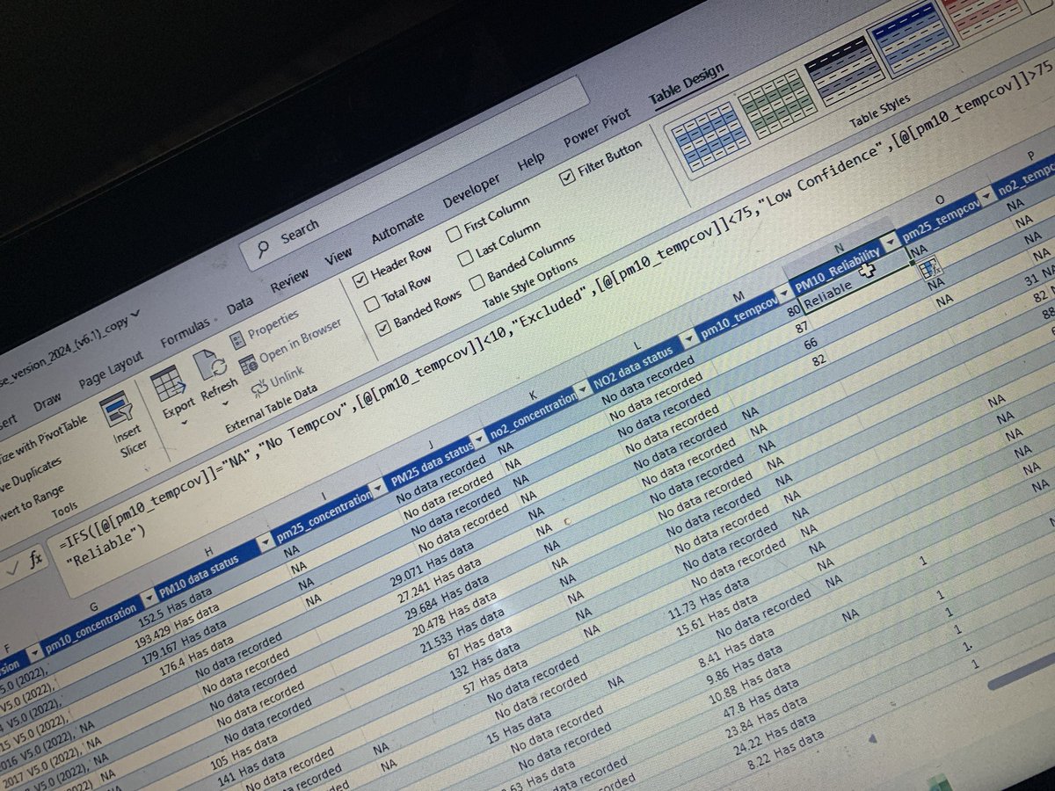Open the Help tab
The width and height of the screenshot is (1055, 791).
(530, 161)
